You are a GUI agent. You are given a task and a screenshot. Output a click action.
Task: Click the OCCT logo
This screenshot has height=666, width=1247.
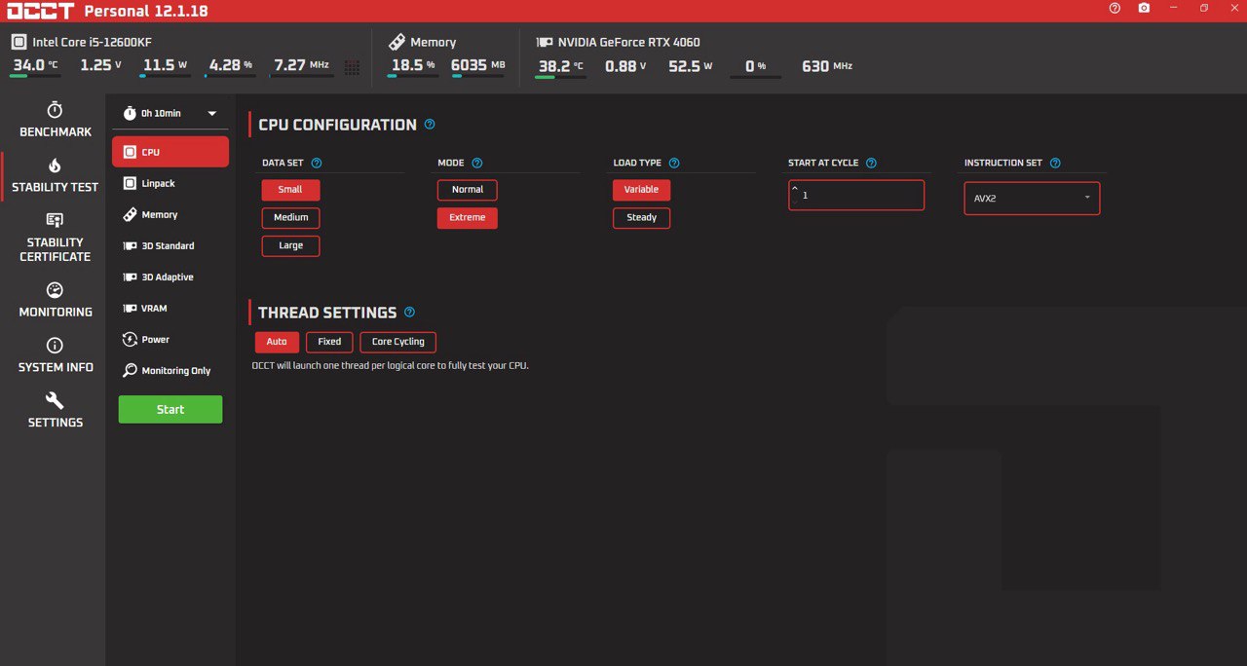[41, 11]
